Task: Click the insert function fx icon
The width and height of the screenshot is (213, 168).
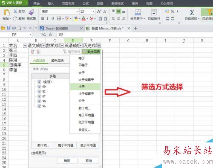Action: (50, 35)
